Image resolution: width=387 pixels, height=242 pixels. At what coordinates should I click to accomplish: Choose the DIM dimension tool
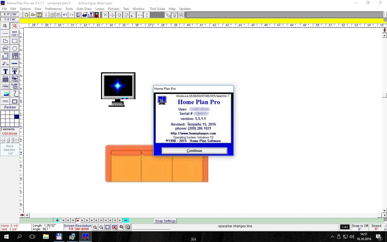click(15, 33)
